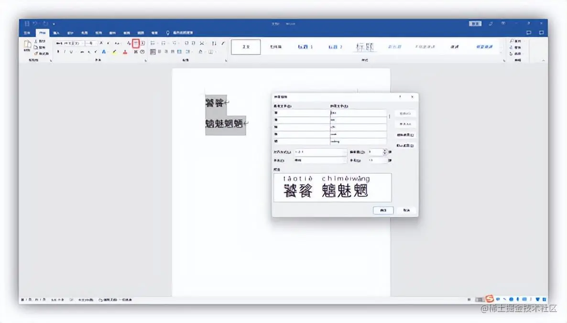Open the Paragraph dialog launcher arrow
This screenshot has height=323, width=567.
pos(226,61)
